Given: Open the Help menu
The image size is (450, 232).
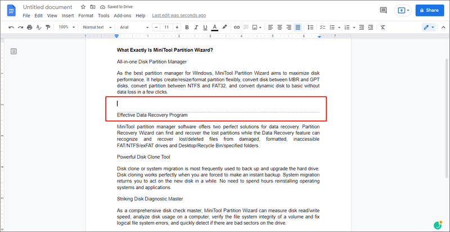Looking at the screenshot, I should point(140,16).
